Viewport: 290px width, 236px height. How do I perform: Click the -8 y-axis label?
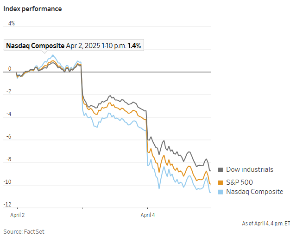coord(9,159)
